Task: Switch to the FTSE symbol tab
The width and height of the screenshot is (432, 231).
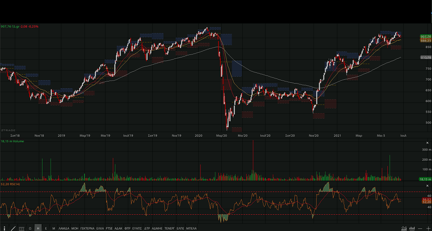Action: (x=109, y=228)
